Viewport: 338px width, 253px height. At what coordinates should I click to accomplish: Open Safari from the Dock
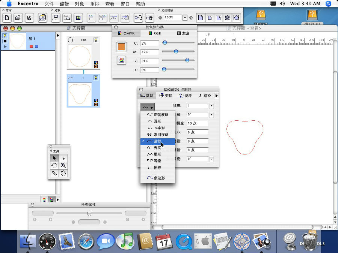click(x=86, y=241)
